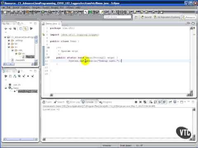The image size is (198, 148).
Task: Minimize the Navigator view
Action: [31, 23]
